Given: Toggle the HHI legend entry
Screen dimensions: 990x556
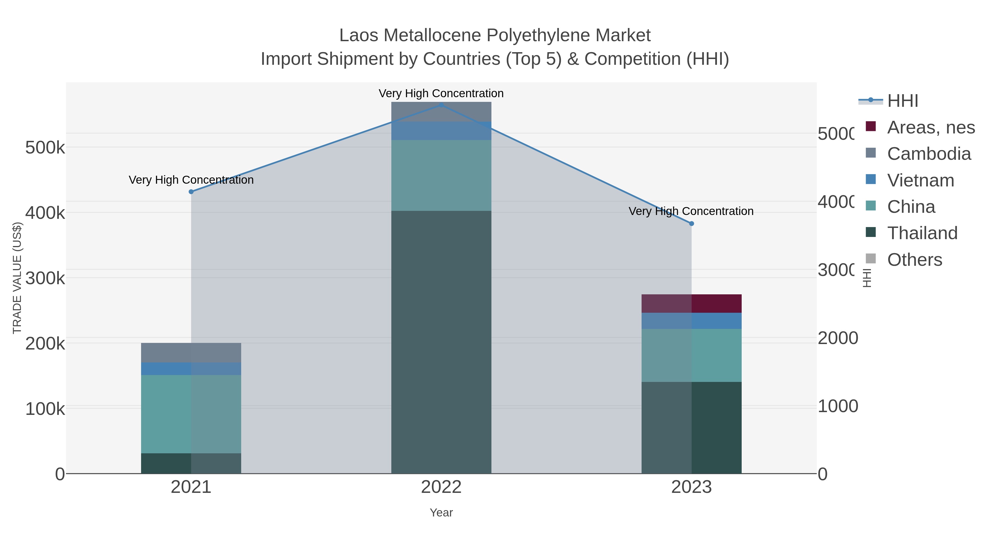Looking at the screenshot, I should click(888, 101).
